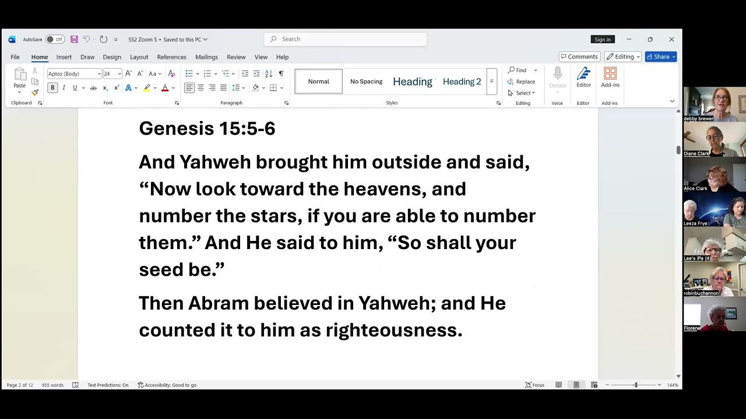Switch to Read Mode view in status bar
The image size is (746, 419).
click(x=558, y=385)
